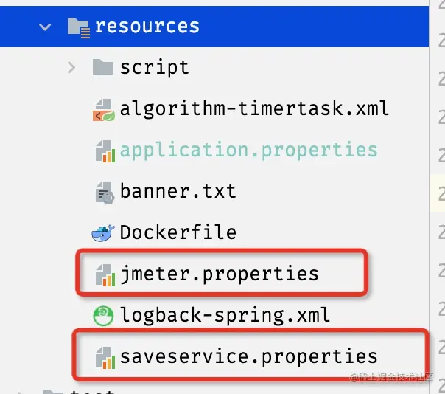Click the algorithm-timertask.xml Spring config icon
Image resolution: width=445 pixels, height=394 pixels.
[x=104, y=110]
